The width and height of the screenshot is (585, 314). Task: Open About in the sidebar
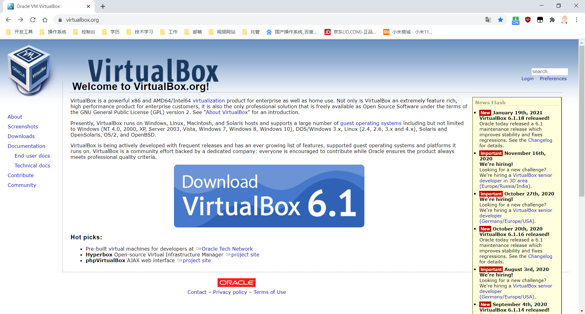pos(15,117)
